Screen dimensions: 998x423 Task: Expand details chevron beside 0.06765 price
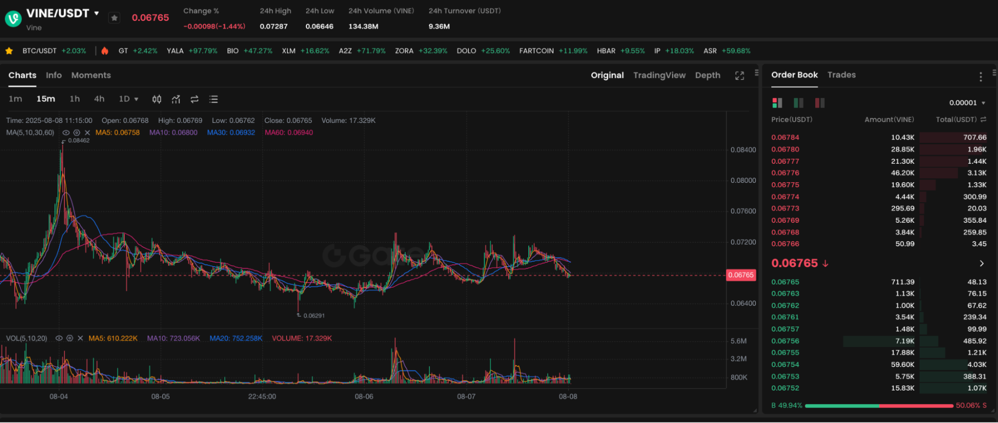click(x=982, y=264)
